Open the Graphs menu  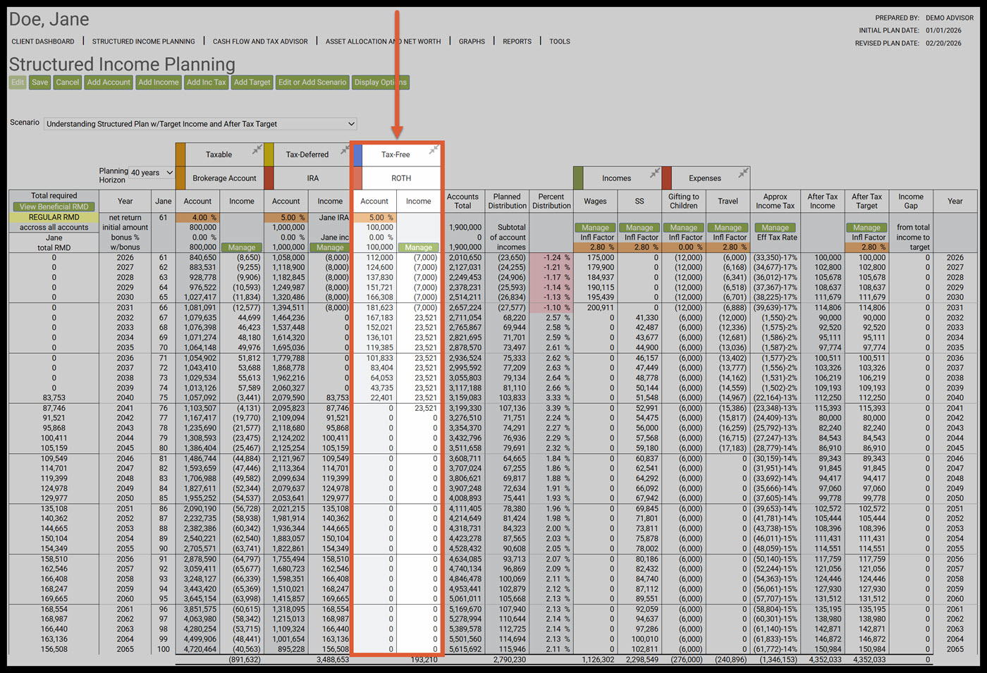pyautogui.click(x=472, y=42)
